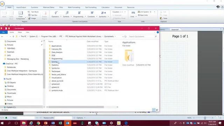This screenshot has height=126, width=224.
Task: Open the Programming 'if' icon in ribbon
Action: tap(79, 13)
